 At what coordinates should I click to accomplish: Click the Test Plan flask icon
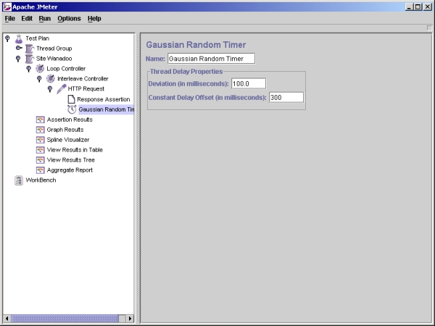pyautogui.click(x=19, y=38)
